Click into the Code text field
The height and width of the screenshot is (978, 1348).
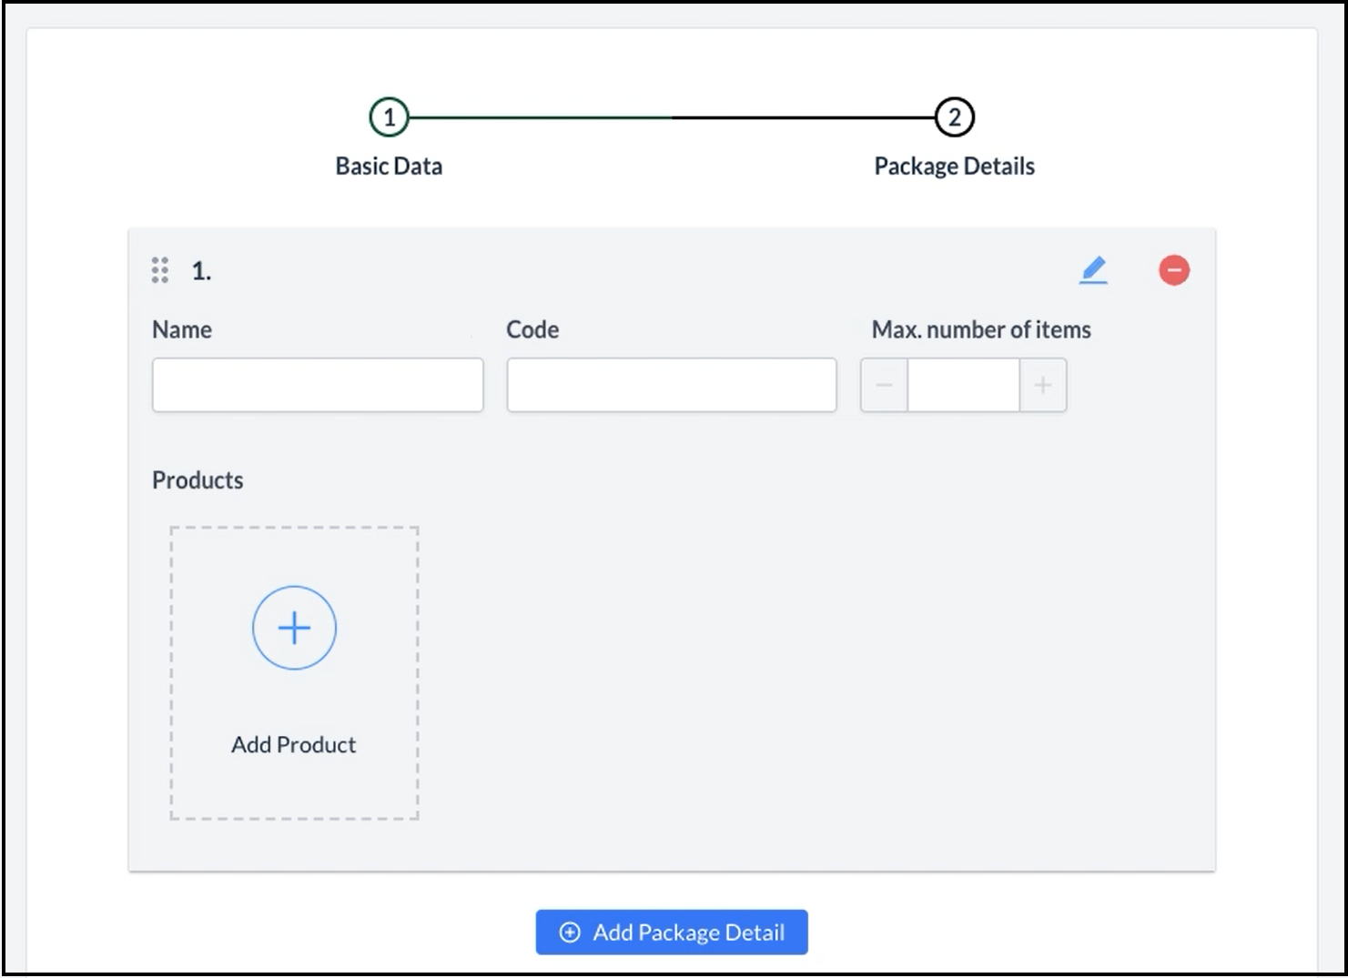(x=672, y=385)
